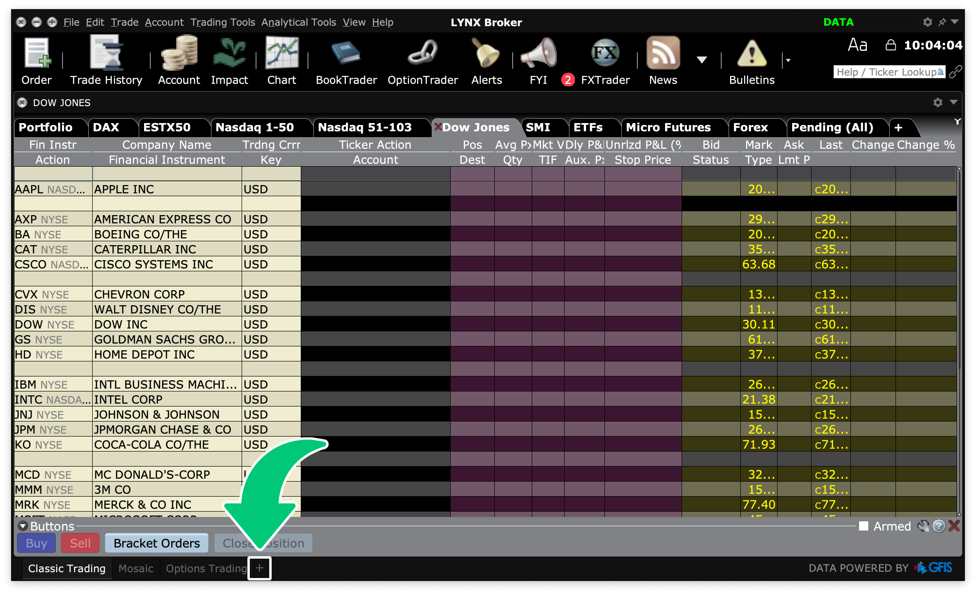Open the Analytical Tools menu
976x594 pixels.
tap(299, 22)
